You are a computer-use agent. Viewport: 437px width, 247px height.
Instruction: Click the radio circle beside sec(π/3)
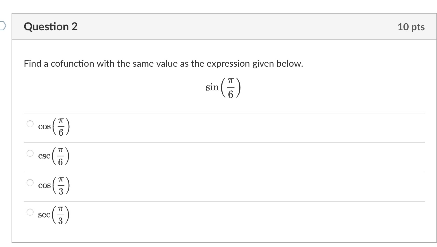click(x=30, y=212)
